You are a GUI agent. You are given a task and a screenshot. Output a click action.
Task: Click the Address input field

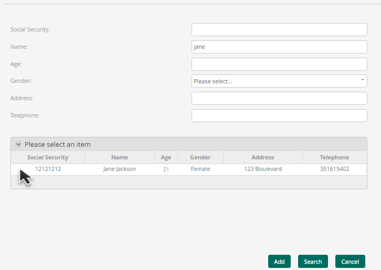[279, 99]
